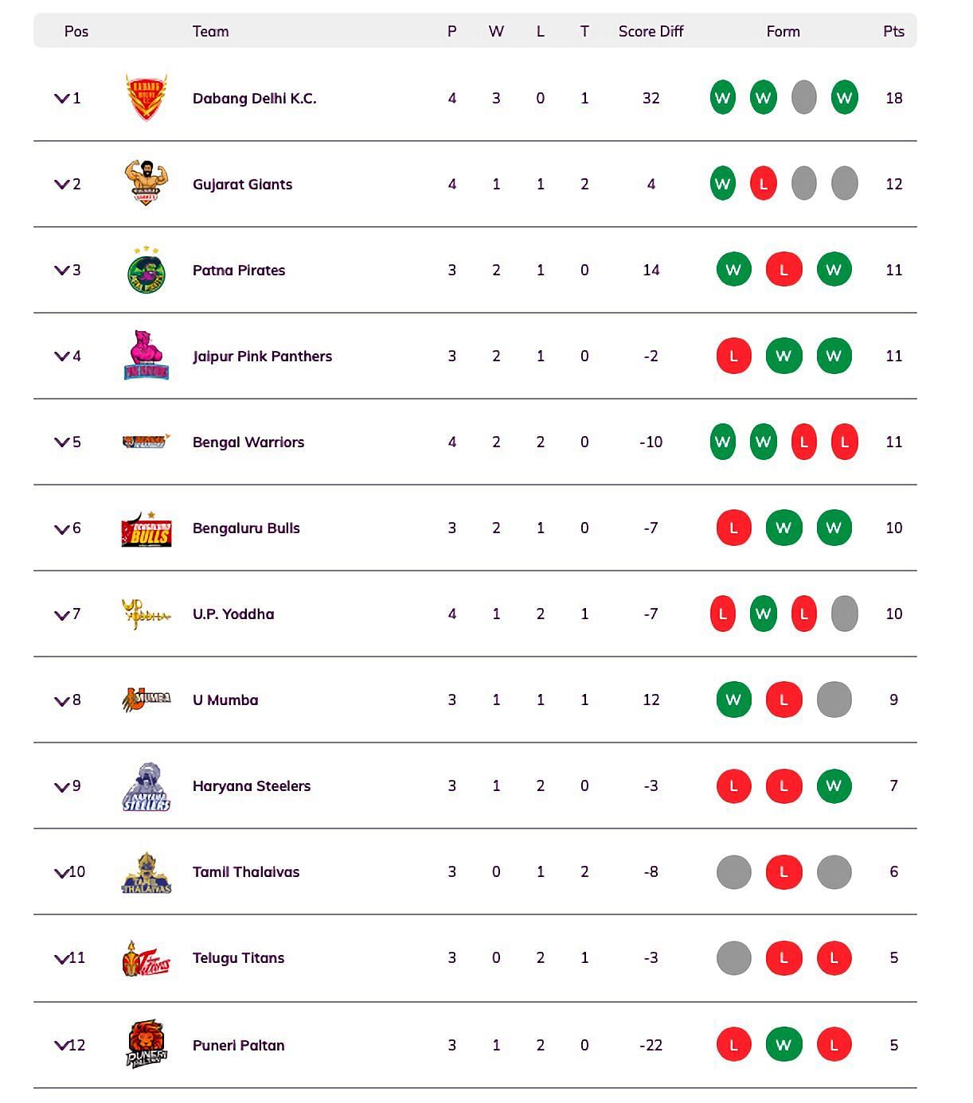The height and width of the screenshot is (1103, 973).
Task: Expand the Bengal Warriors row chevron
Action: pos(61,442)
